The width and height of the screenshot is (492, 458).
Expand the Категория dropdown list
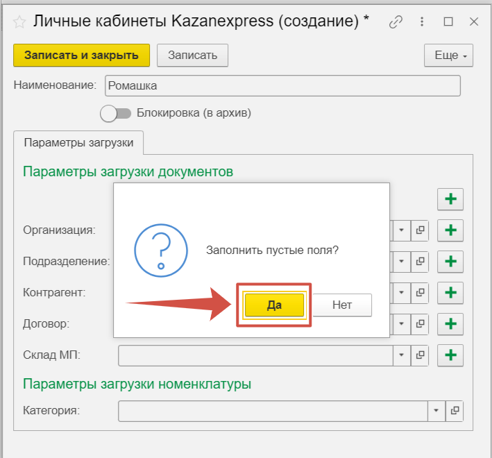436,411
